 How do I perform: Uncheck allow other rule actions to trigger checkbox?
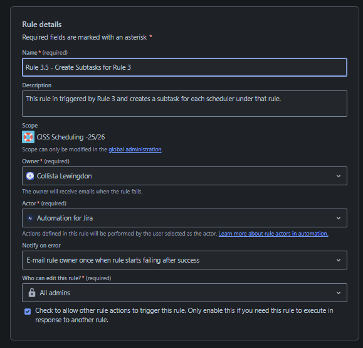click(x=28, y=312)
